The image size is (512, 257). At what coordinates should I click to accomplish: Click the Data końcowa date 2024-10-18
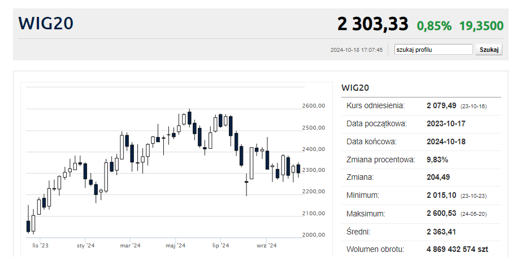point(446,141)
